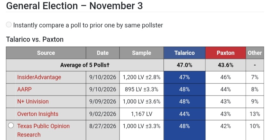Click the 1,200 LV ±2.8% sample cell
This screenshot has height=140, width=275.
coord(141,77)
